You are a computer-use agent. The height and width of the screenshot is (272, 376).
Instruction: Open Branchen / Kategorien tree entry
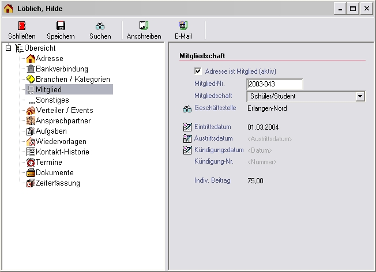[x=72, y=80]
